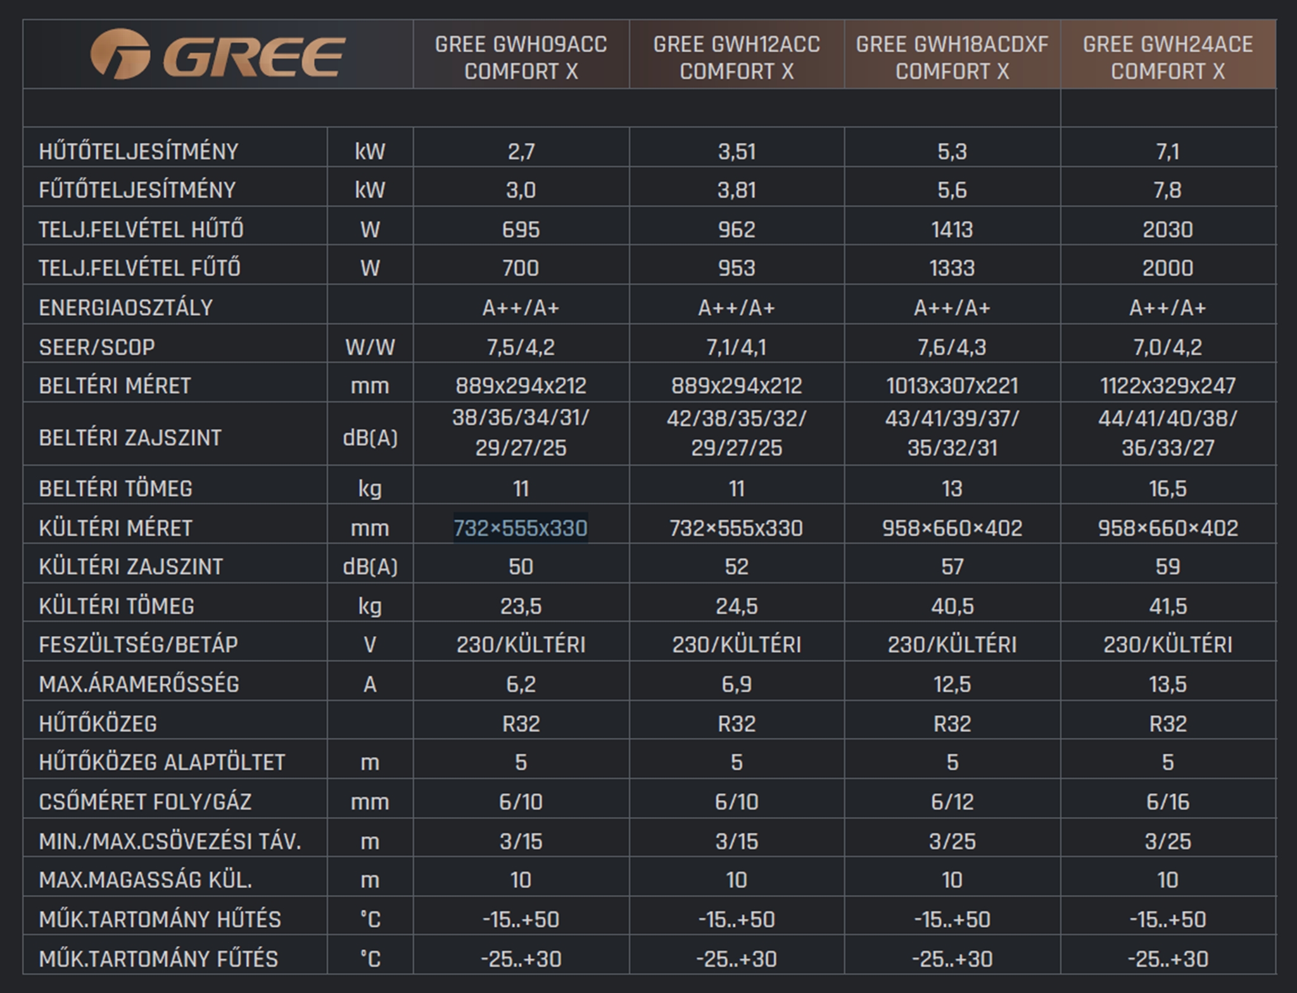Select the GREE GWH09ACC COMFORT X column header

521,58
